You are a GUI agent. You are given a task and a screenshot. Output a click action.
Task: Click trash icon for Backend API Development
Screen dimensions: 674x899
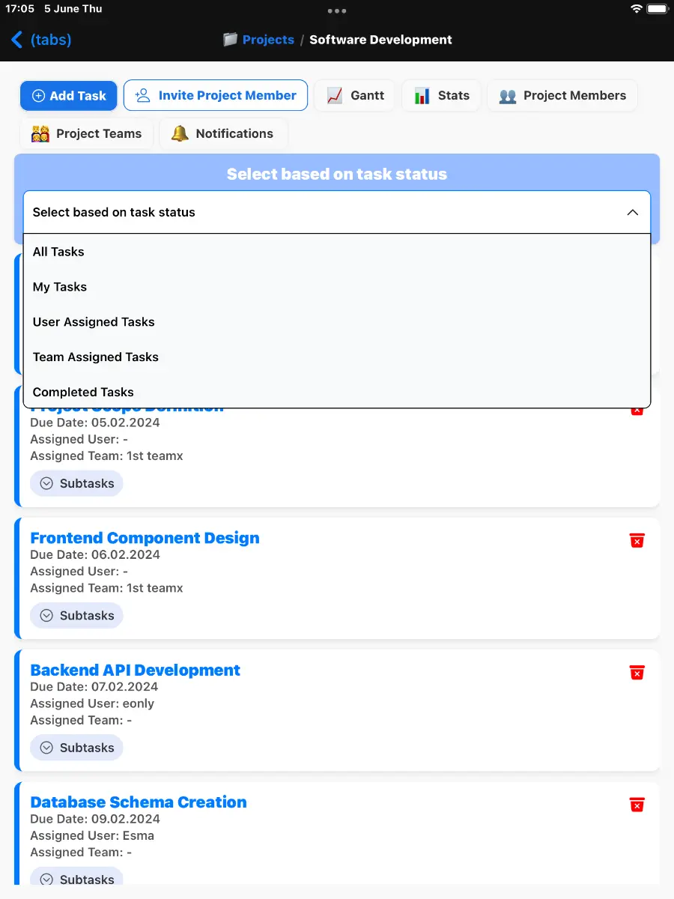coord(637,673)
